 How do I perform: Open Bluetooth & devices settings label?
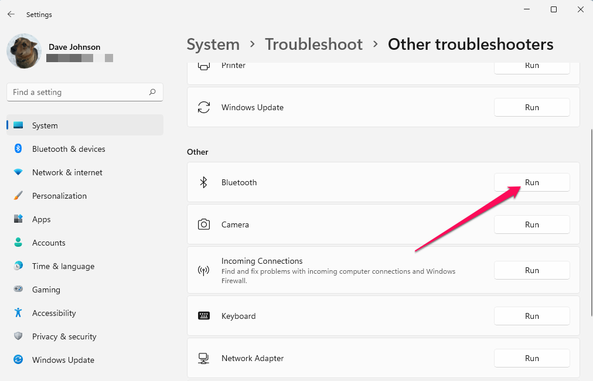click(69, 149)
